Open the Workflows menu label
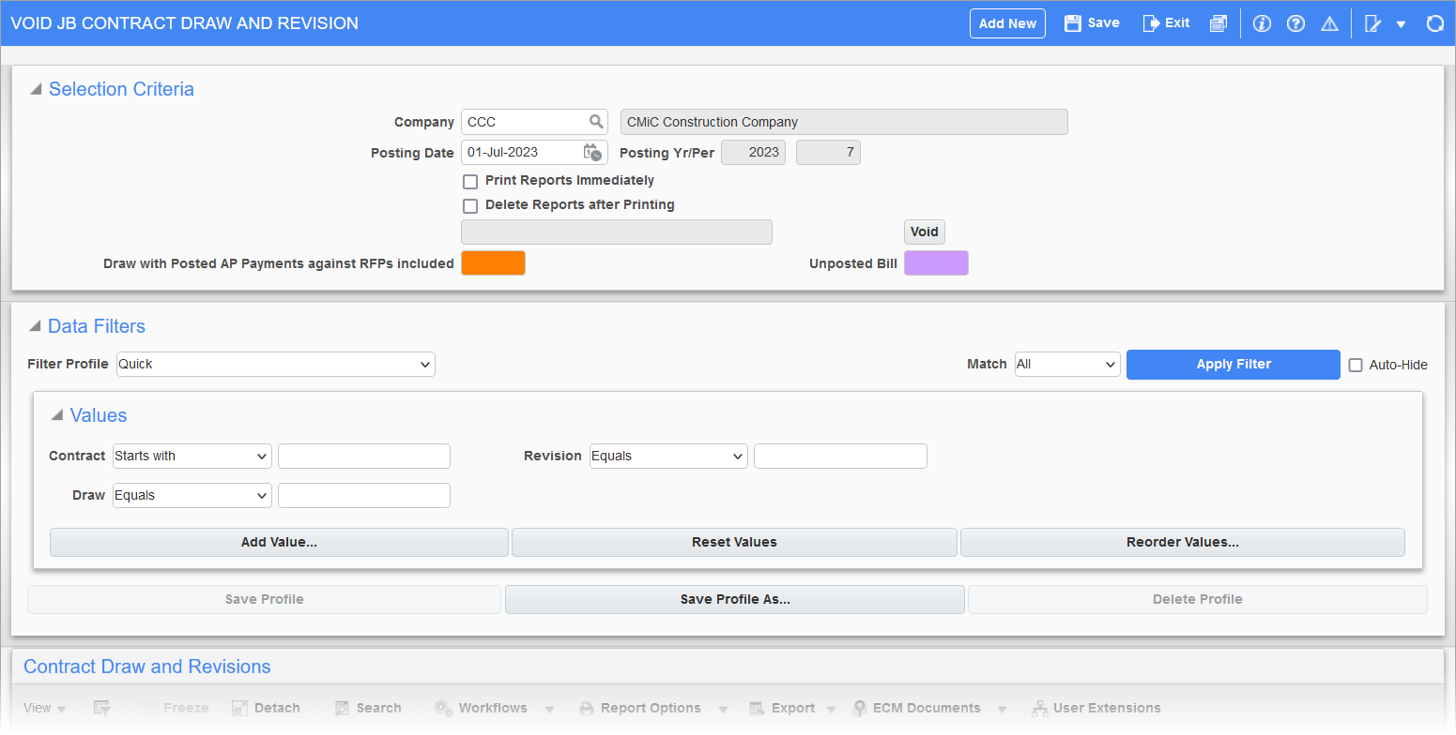The width and height of the screenshot is (1456, 735). coord(493,708)
